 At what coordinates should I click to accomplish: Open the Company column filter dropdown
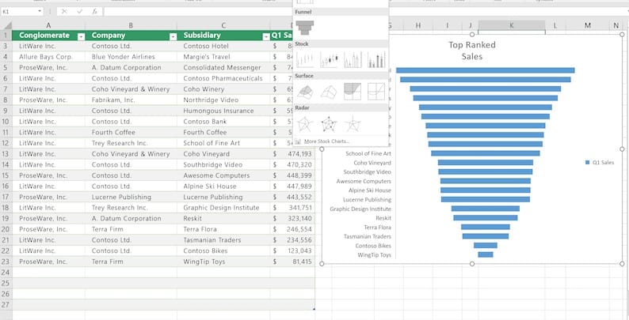(173, 36)
